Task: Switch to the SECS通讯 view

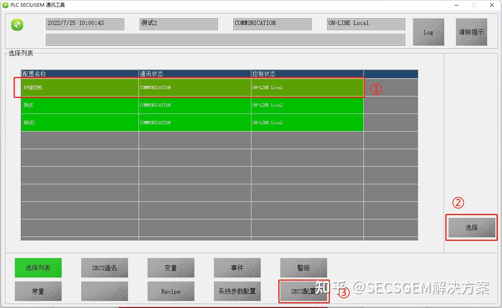Action: (104, 268)
